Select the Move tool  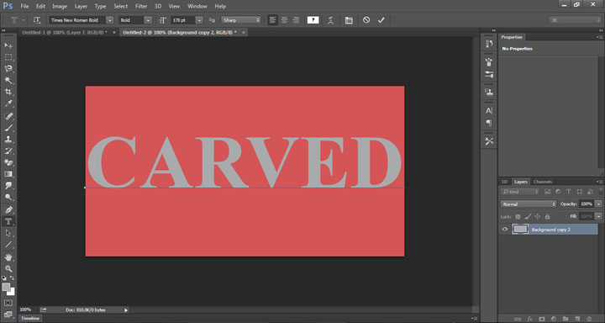pyautogui.click(x=8, y=45)
